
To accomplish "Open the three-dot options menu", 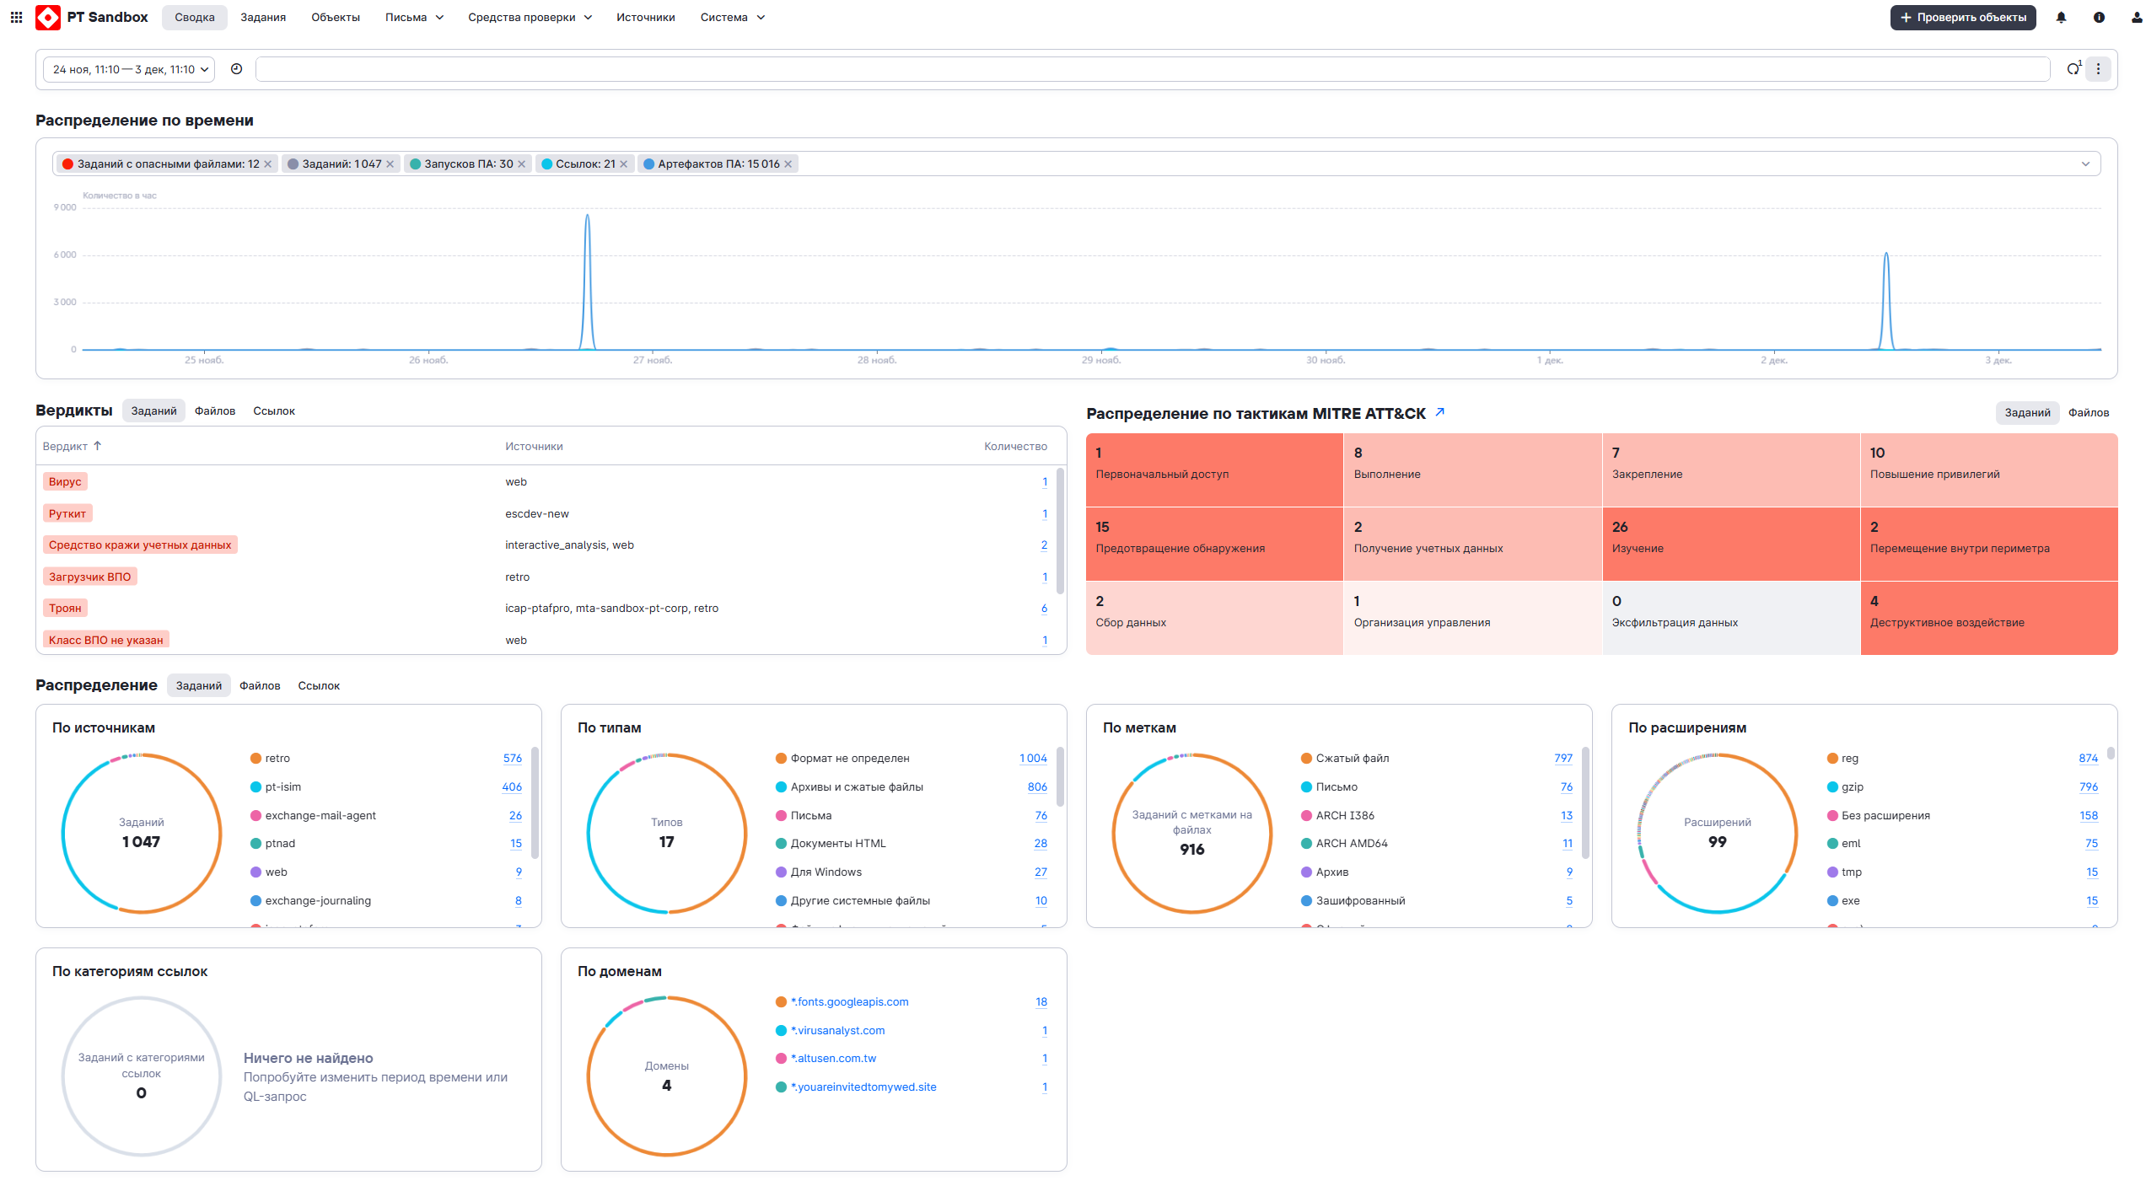I will tap(2099, 69).
